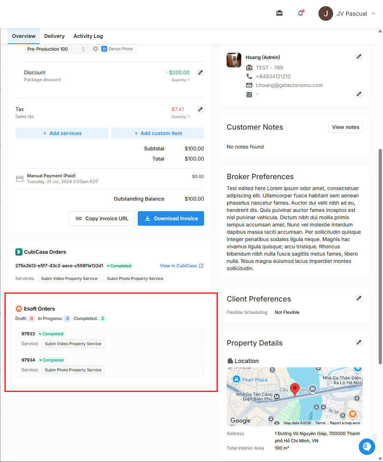Click the Pearl Plaza marker on the map
383x462 pixels.
(x=237, y=379)
